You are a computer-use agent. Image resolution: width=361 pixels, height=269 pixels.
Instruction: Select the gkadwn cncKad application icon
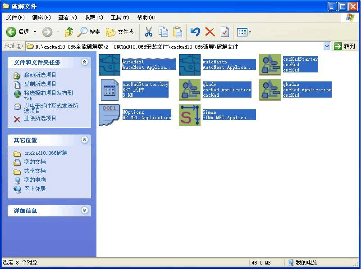click(270, 90)
